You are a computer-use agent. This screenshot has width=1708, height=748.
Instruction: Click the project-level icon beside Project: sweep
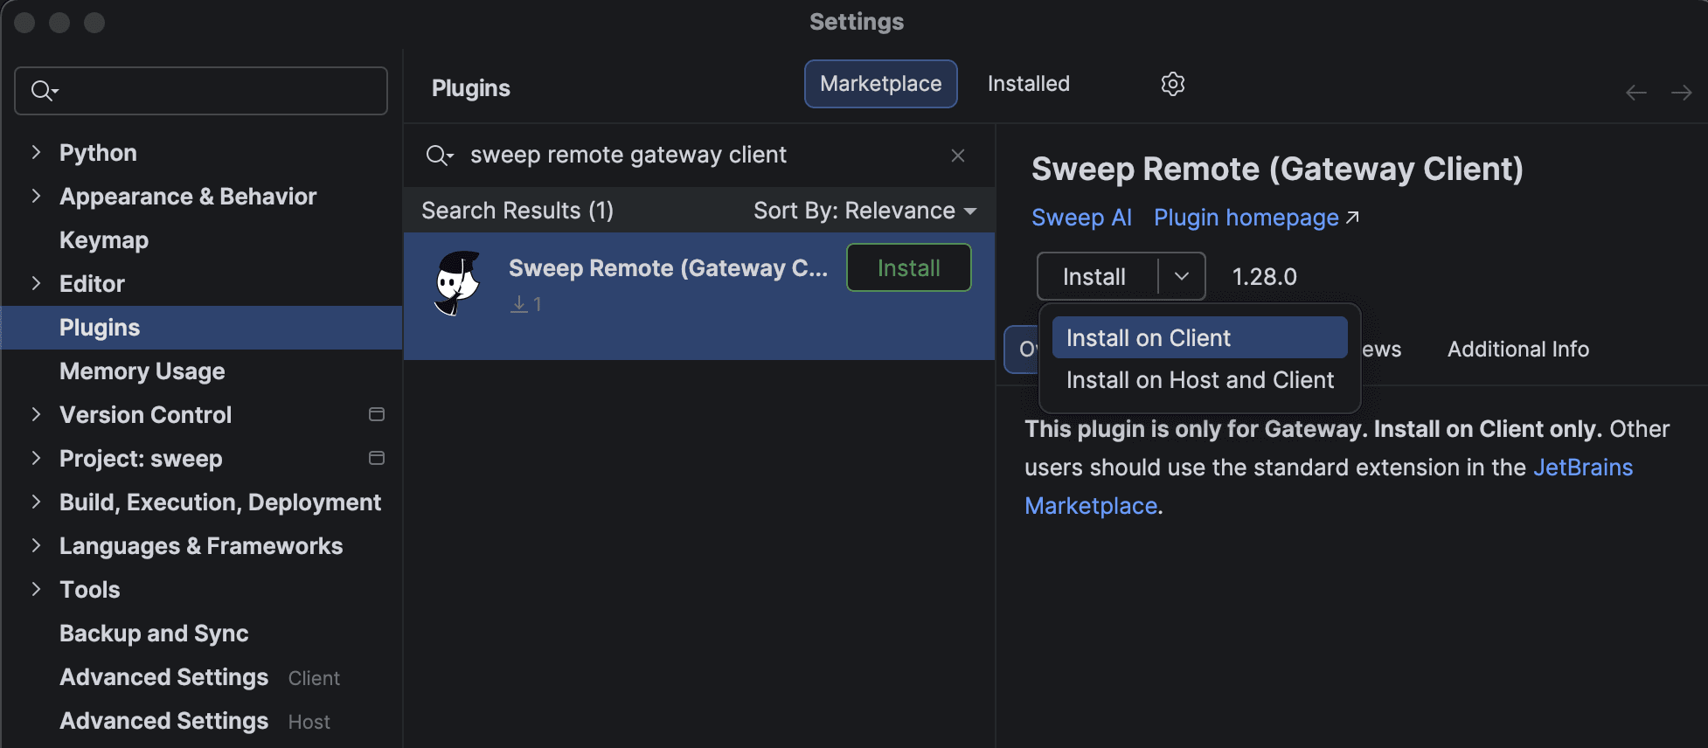(x=377, y=458)
